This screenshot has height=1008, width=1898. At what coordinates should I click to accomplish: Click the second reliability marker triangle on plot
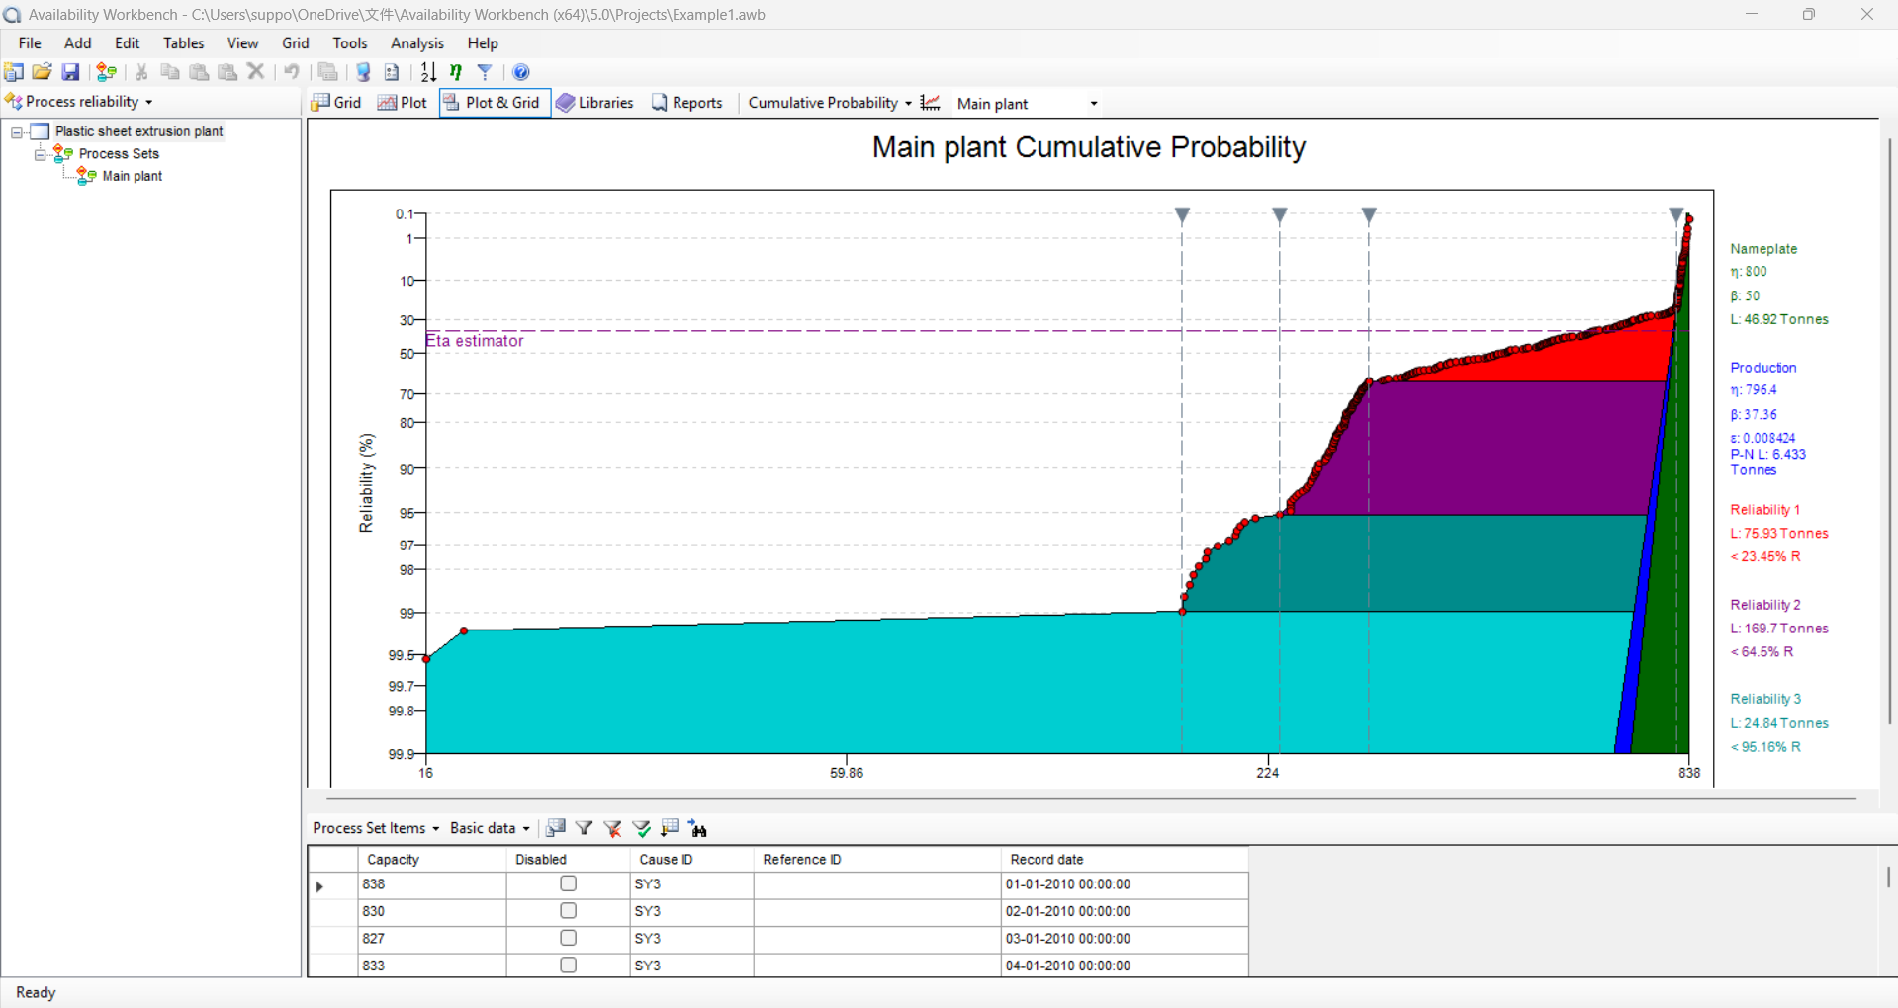pyautogui.click(x=1280, y=215)
